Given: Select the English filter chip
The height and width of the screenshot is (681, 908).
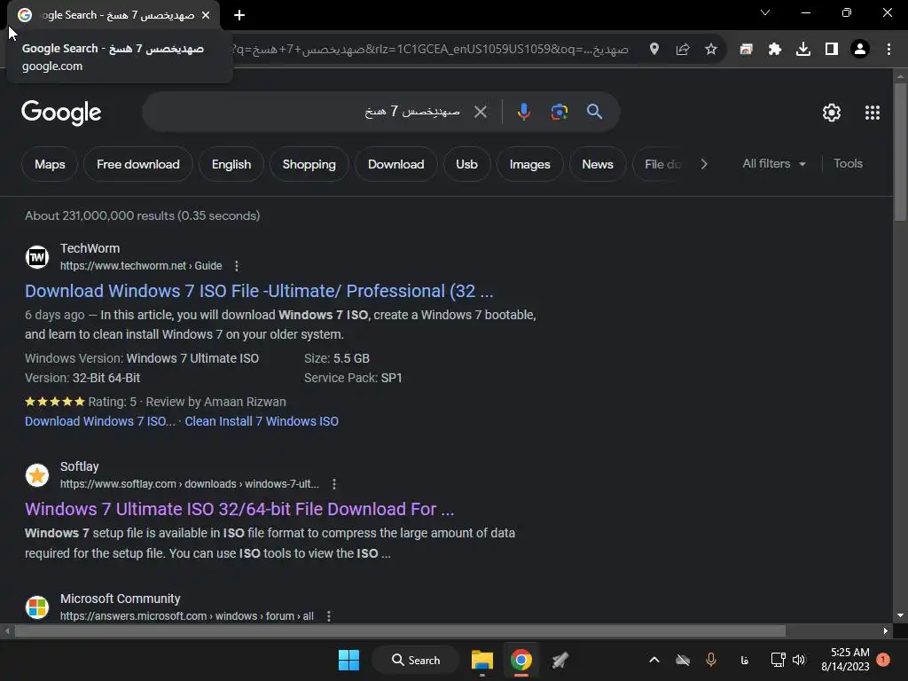Looking at the screenshot, I should 231,164.
